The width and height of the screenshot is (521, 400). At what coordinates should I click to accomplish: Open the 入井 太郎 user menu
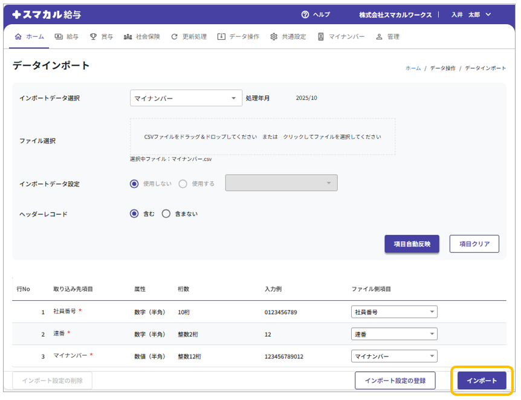tap(471, 15)
